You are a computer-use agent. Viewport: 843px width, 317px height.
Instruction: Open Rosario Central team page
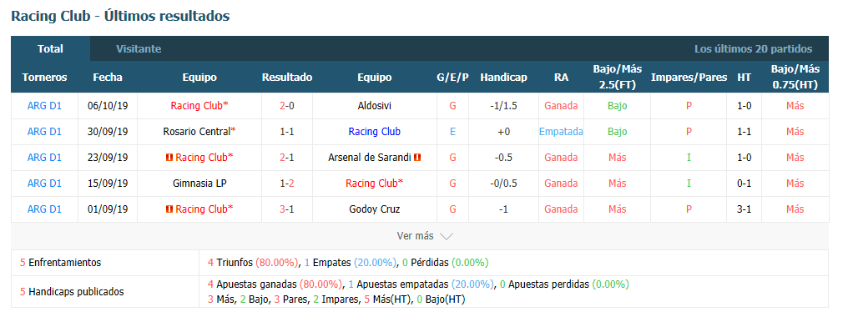(x=199, y=132)
